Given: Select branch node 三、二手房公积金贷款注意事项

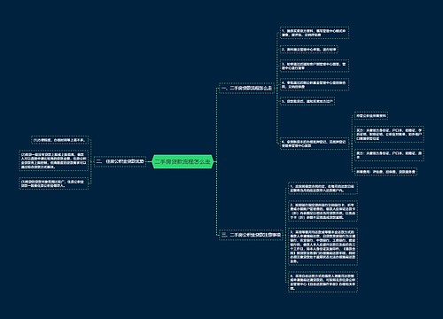Looking at the screenshot, I should tap(251, 235).
